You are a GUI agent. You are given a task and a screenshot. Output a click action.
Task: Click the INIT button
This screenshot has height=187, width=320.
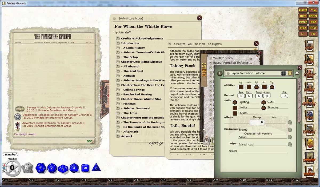click(x=303, y=16)
